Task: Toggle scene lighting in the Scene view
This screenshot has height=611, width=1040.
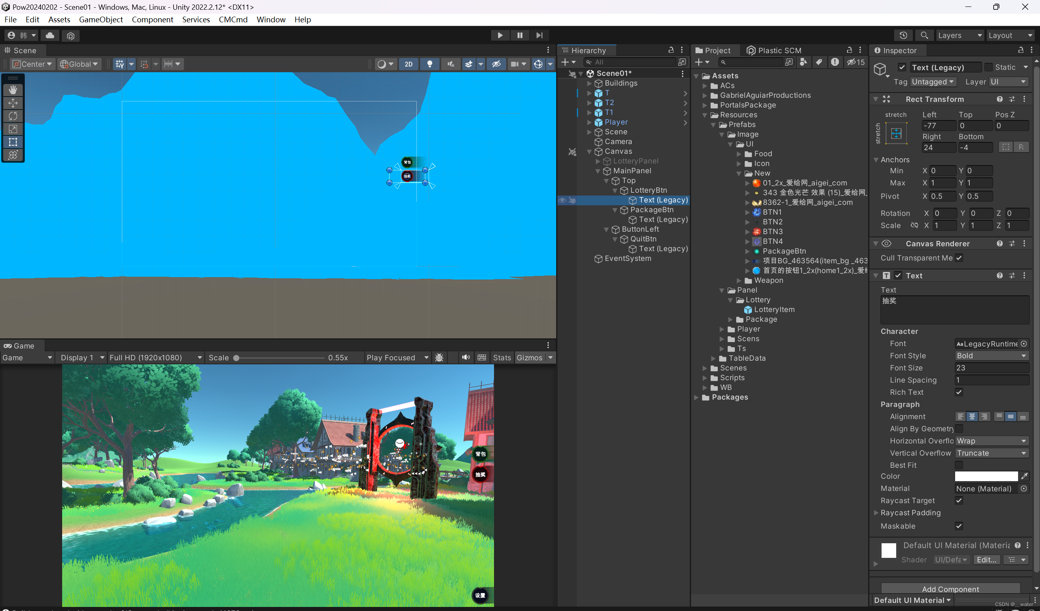Action: pyautogui.click(x=430, y=64)
